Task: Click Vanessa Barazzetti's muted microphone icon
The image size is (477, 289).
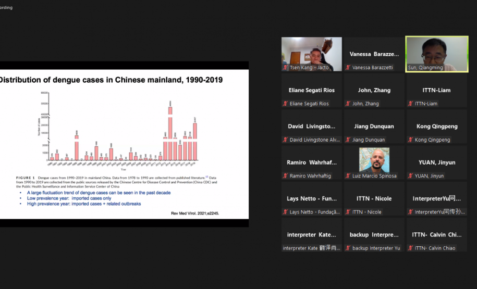Action: coord(348,68)
